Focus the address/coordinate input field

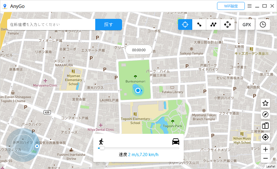coord(51,25)
